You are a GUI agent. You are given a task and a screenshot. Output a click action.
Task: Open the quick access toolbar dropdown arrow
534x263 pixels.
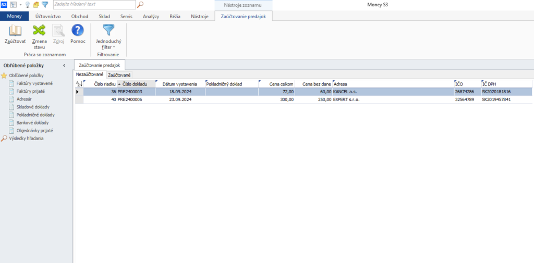(x=20, y=5)
